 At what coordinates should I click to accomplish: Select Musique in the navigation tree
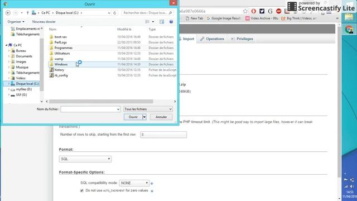(x=22, y=67)
